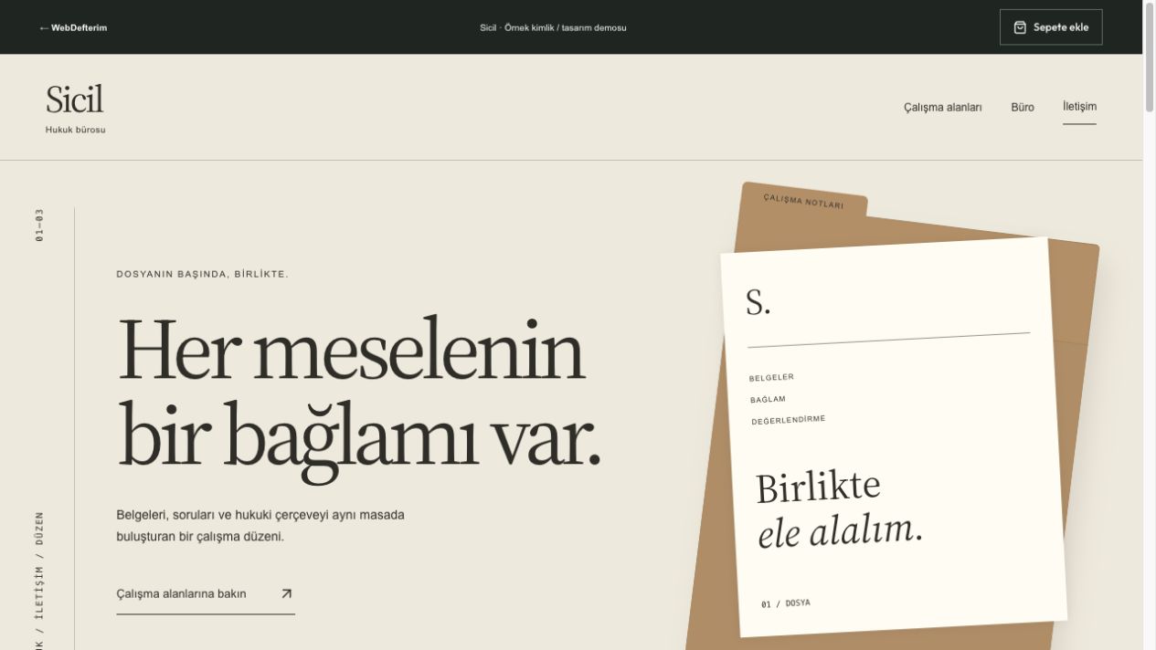The width and height of the screenshot is (1156, 650).
Task: Click the header text Sicil · Örnek kimlik / tasarım demosu
Action: coord(553,27)
